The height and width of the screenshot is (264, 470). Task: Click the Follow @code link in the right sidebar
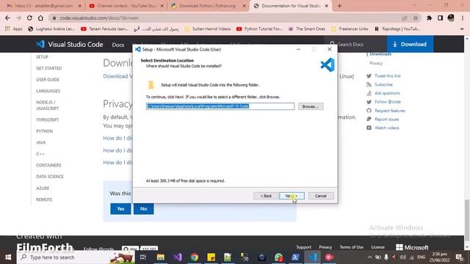pyautogui.click(x=388, y=102)
